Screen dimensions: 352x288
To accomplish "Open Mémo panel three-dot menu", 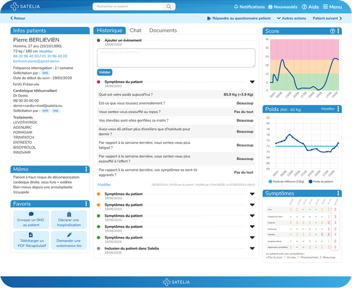I will 86,169.
